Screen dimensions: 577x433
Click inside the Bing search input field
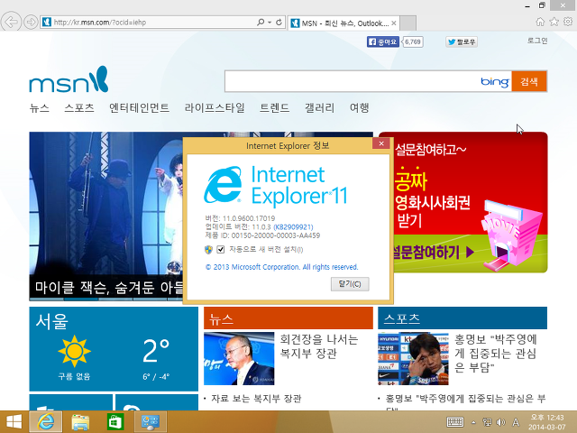tap(352, 81)
